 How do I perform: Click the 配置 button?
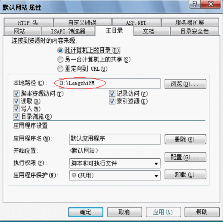[x=185, y=157]
